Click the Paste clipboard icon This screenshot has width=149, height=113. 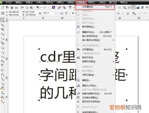[x=32, y=7]
